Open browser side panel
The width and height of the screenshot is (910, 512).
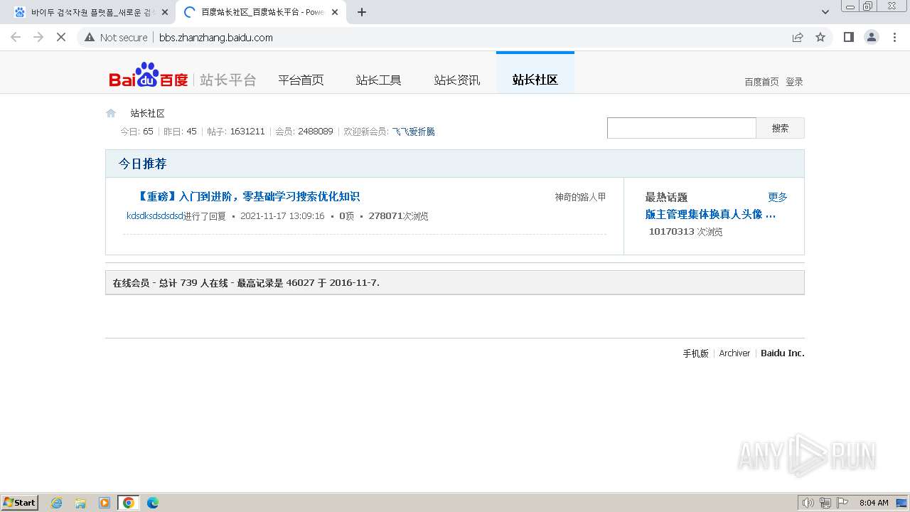(848, 37)
